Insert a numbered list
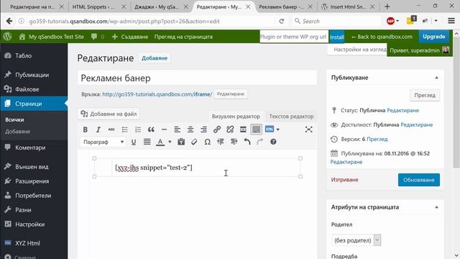This screenshot has width=460, height=259. pos(138,129)
